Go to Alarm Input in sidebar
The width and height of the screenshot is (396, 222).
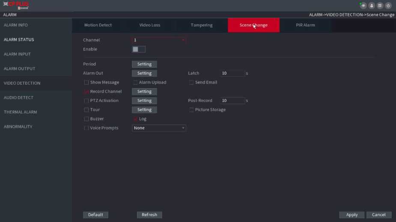point(17,54)
